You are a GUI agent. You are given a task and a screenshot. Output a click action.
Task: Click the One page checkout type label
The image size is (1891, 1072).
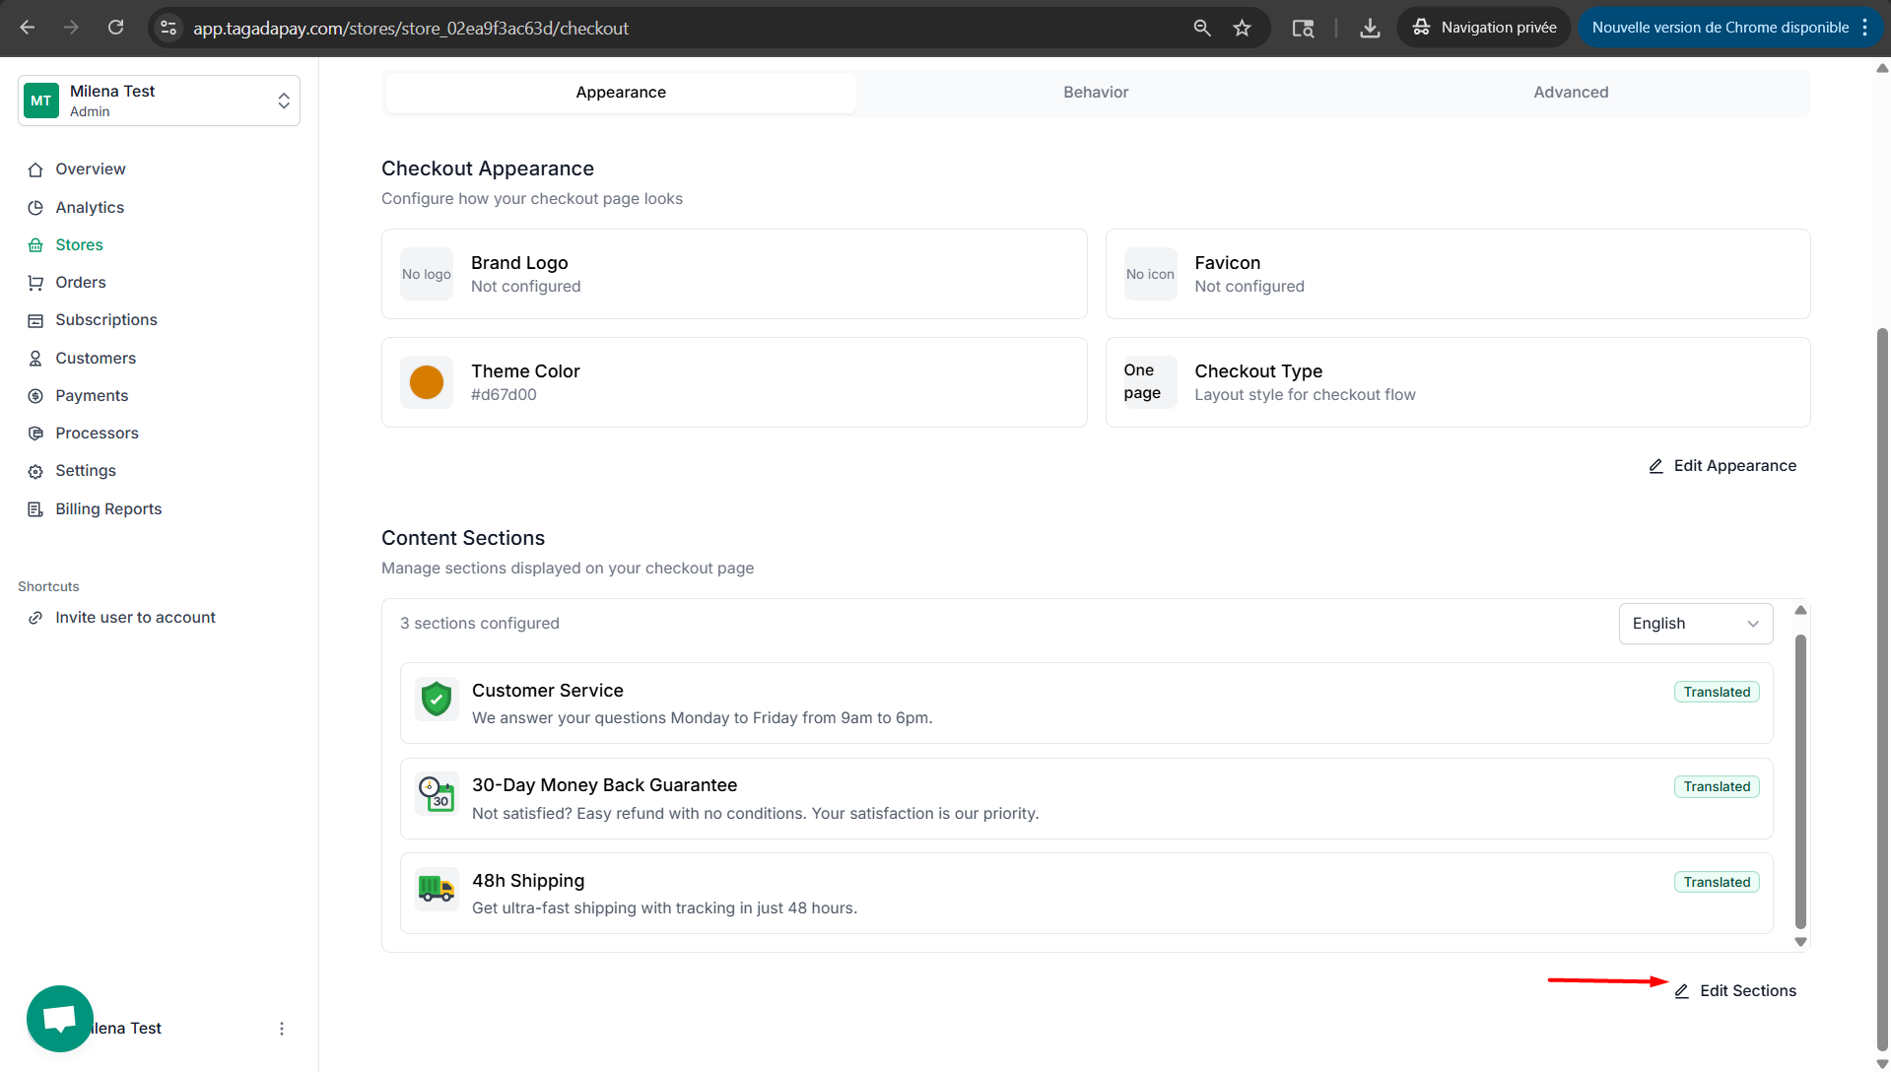(1142, 382)
